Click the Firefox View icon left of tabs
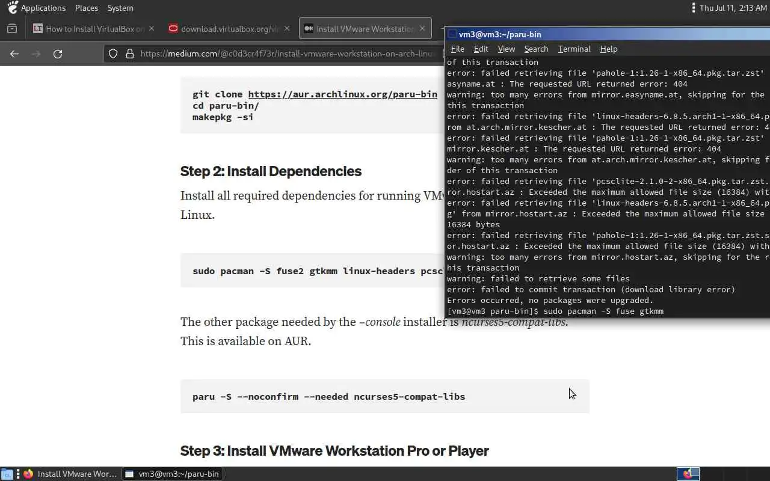Image resolution: width=770 pixels, height=481 pixels. pos(12,28)
